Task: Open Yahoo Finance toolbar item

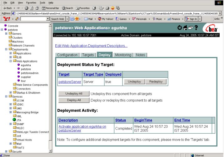Action: pos(174,19)
